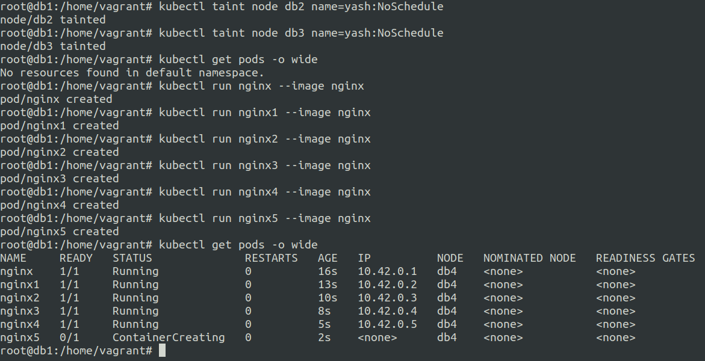Click the "pod/nginx3 created" output line
This screenshot has height=361, width=705.
coord(60,179)
